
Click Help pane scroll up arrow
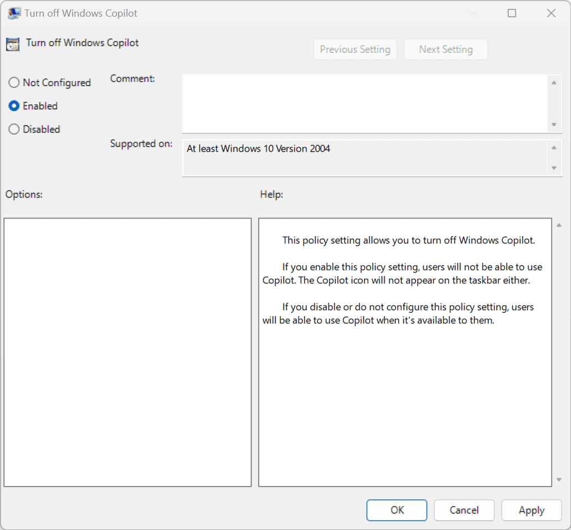[559, 225]
